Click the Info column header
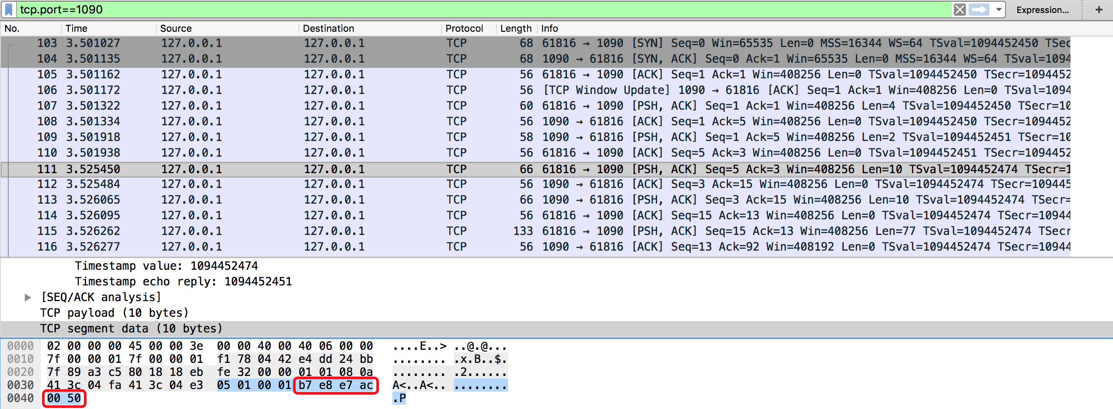 click(x=550, y=29)
